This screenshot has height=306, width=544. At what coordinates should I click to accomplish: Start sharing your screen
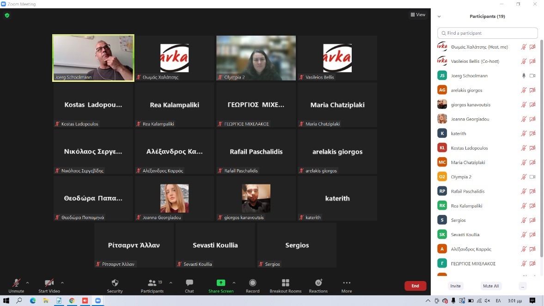point(220,286)
